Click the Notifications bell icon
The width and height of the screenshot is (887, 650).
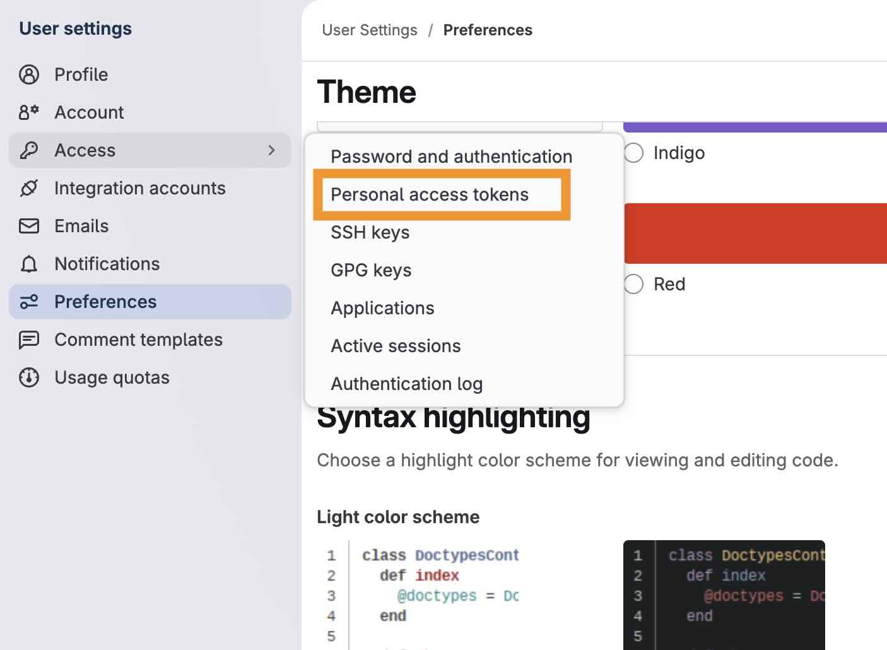point(29,264)
